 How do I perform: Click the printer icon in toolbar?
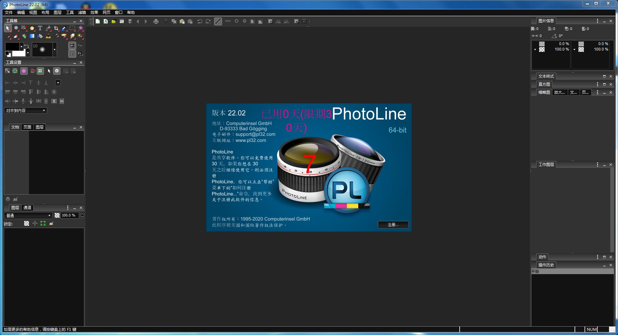click(x=156, y=21)
